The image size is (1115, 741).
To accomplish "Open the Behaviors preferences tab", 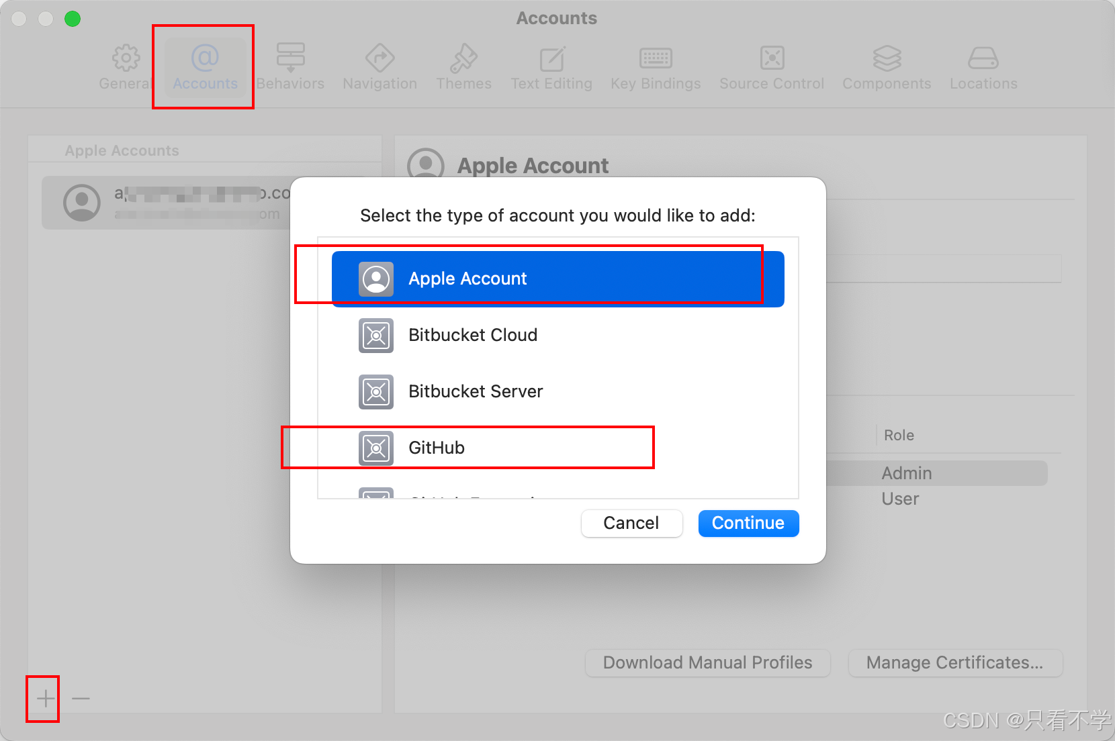I will (290, 68).
